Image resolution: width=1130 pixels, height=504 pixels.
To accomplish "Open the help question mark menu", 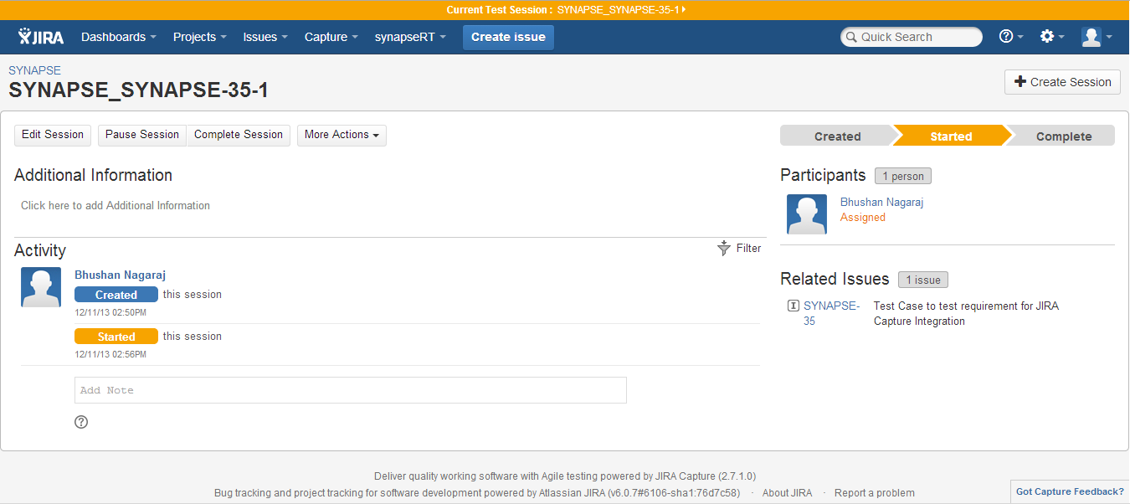I will [x=1011, y=37].
